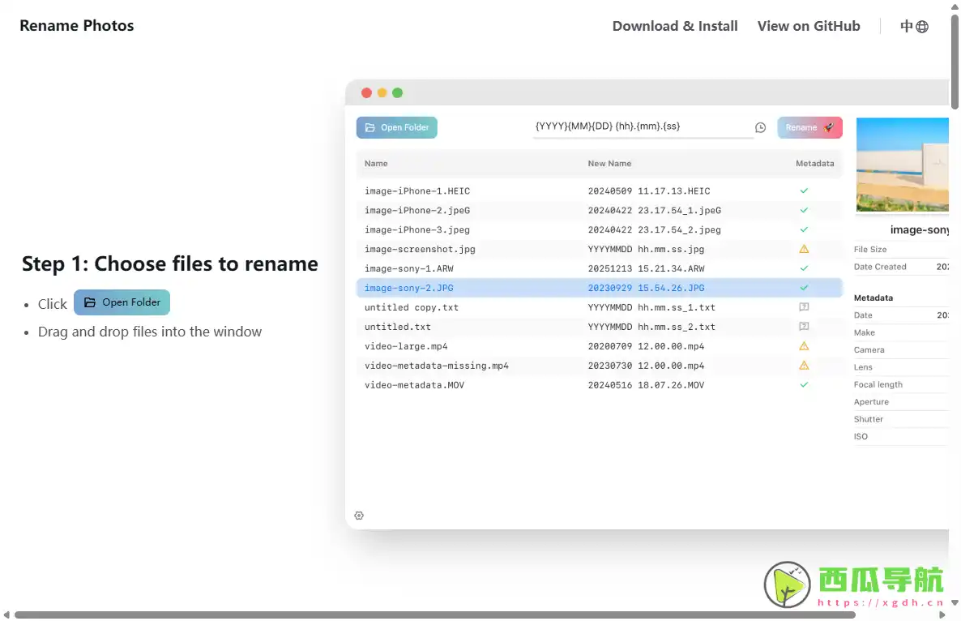Select file video-large.mp4

406,345
